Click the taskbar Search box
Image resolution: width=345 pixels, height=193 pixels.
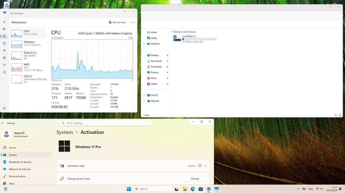[153, 189]
